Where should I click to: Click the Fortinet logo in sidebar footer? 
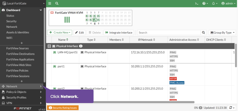pyautogui.click(x=23, y=108)
